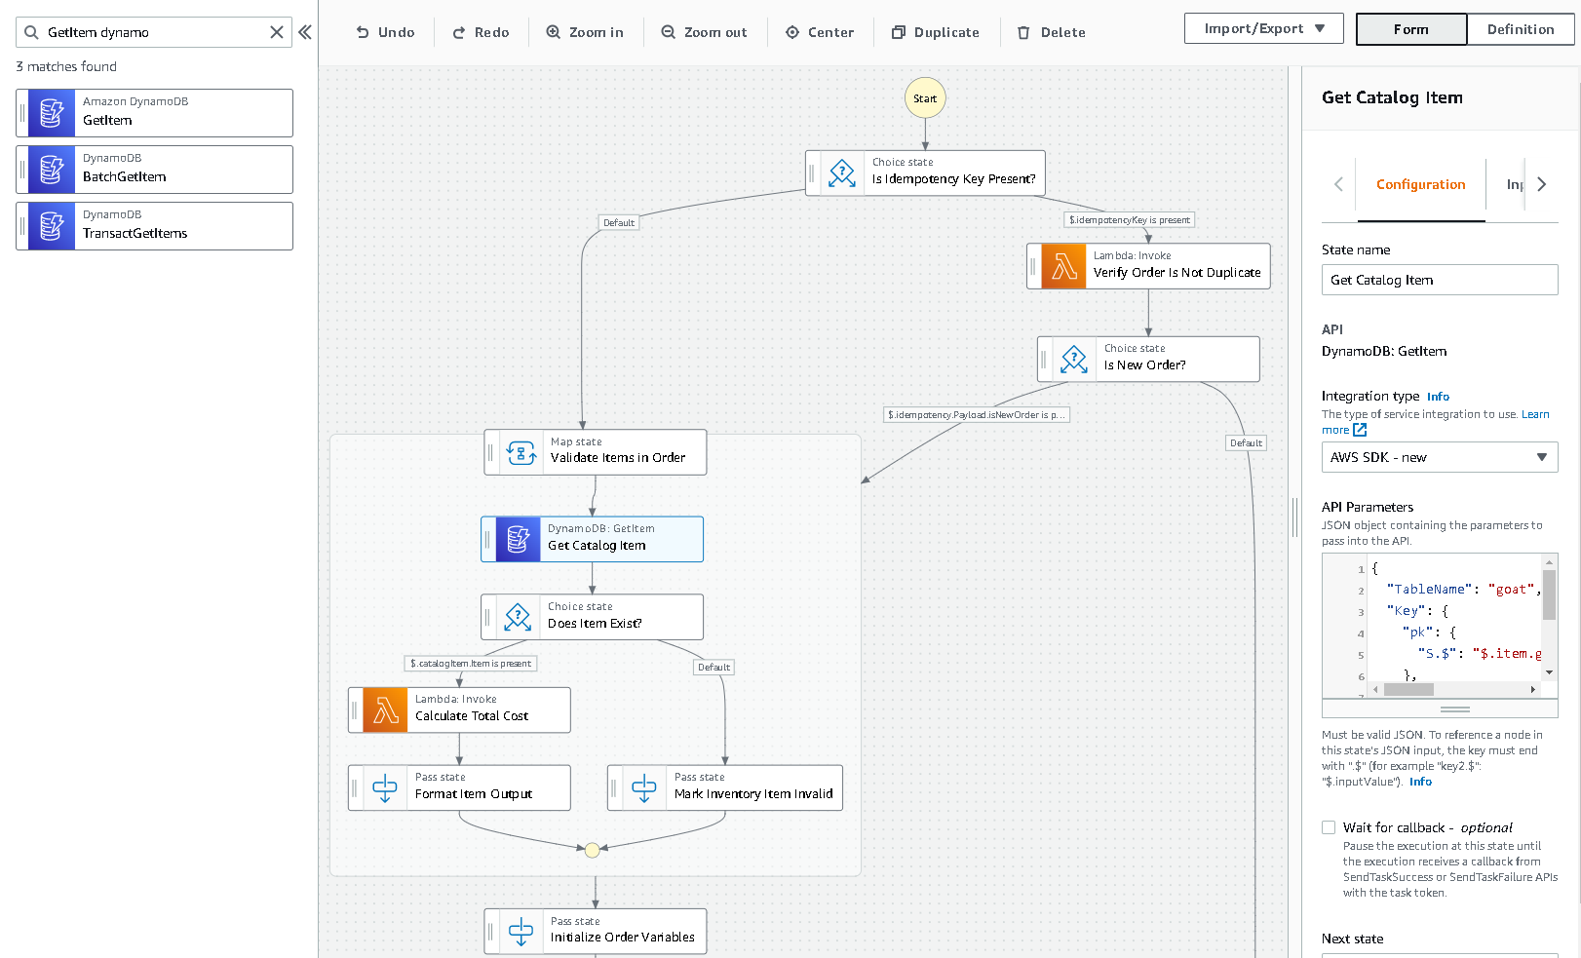Clear the search box text
The height and width of the screenshot is (958, 1581).
[x=277, y=32]
